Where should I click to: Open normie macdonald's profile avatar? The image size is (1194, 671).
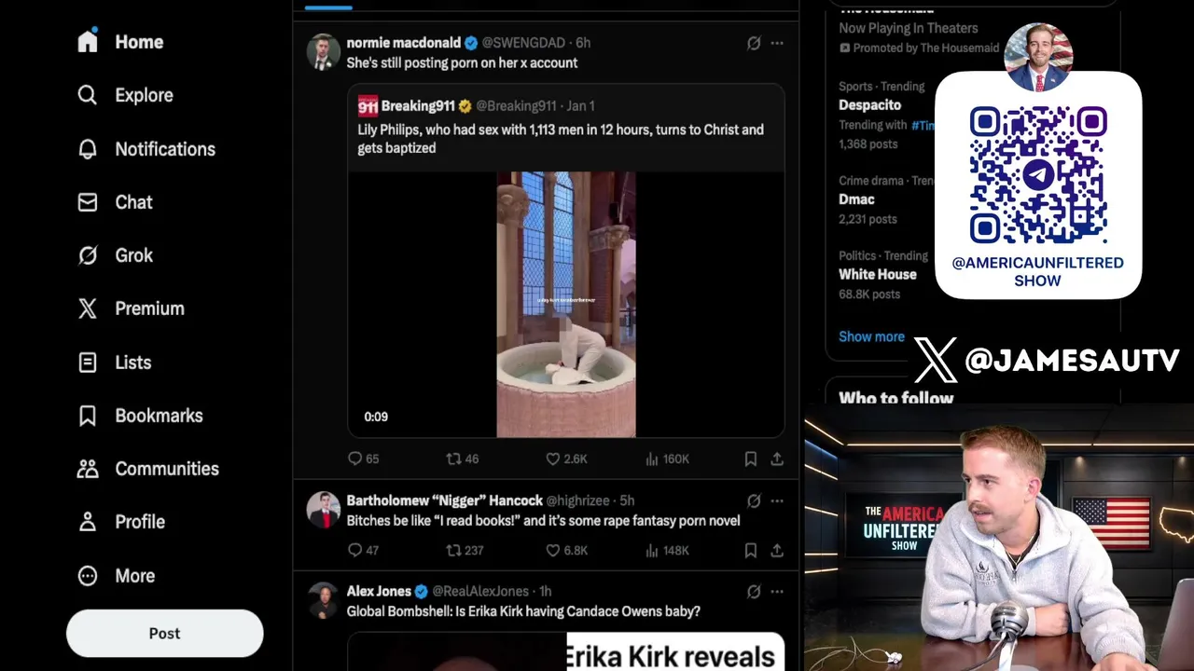(324, 52)
